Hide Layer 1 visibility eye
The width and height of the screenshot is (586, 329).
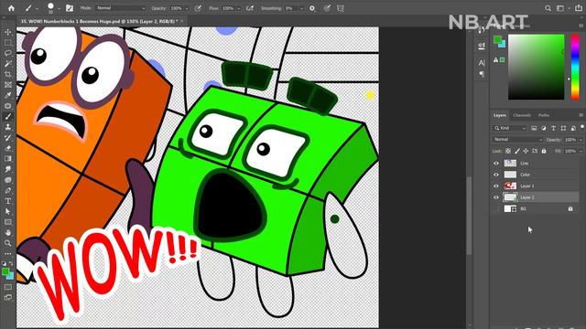(496, 186)
